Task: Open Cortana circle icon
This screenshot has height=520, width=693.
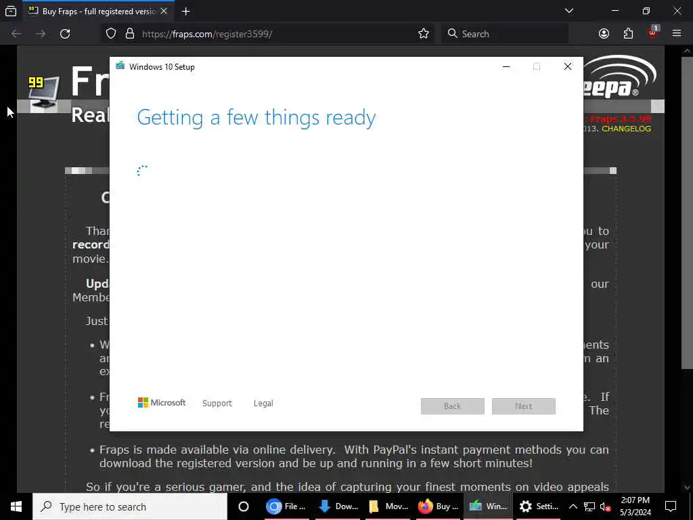Action: click(243, 506)
